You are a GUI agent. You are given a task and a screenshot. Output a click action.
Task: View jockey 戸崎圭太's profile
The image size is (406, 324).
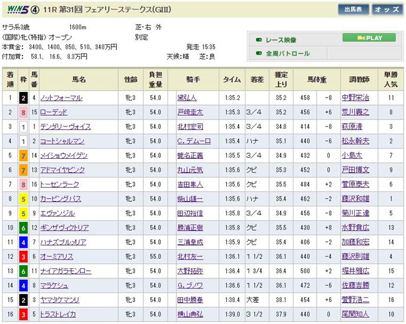[x=190, y=112]
